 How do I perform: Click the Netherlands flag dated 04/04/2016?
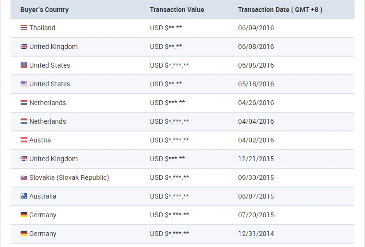(24, 121)
